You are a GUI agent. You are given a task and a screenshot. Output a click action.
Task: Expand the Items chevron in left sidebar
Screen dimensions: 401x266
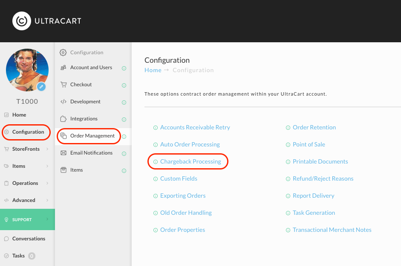(x=47, y=166)
